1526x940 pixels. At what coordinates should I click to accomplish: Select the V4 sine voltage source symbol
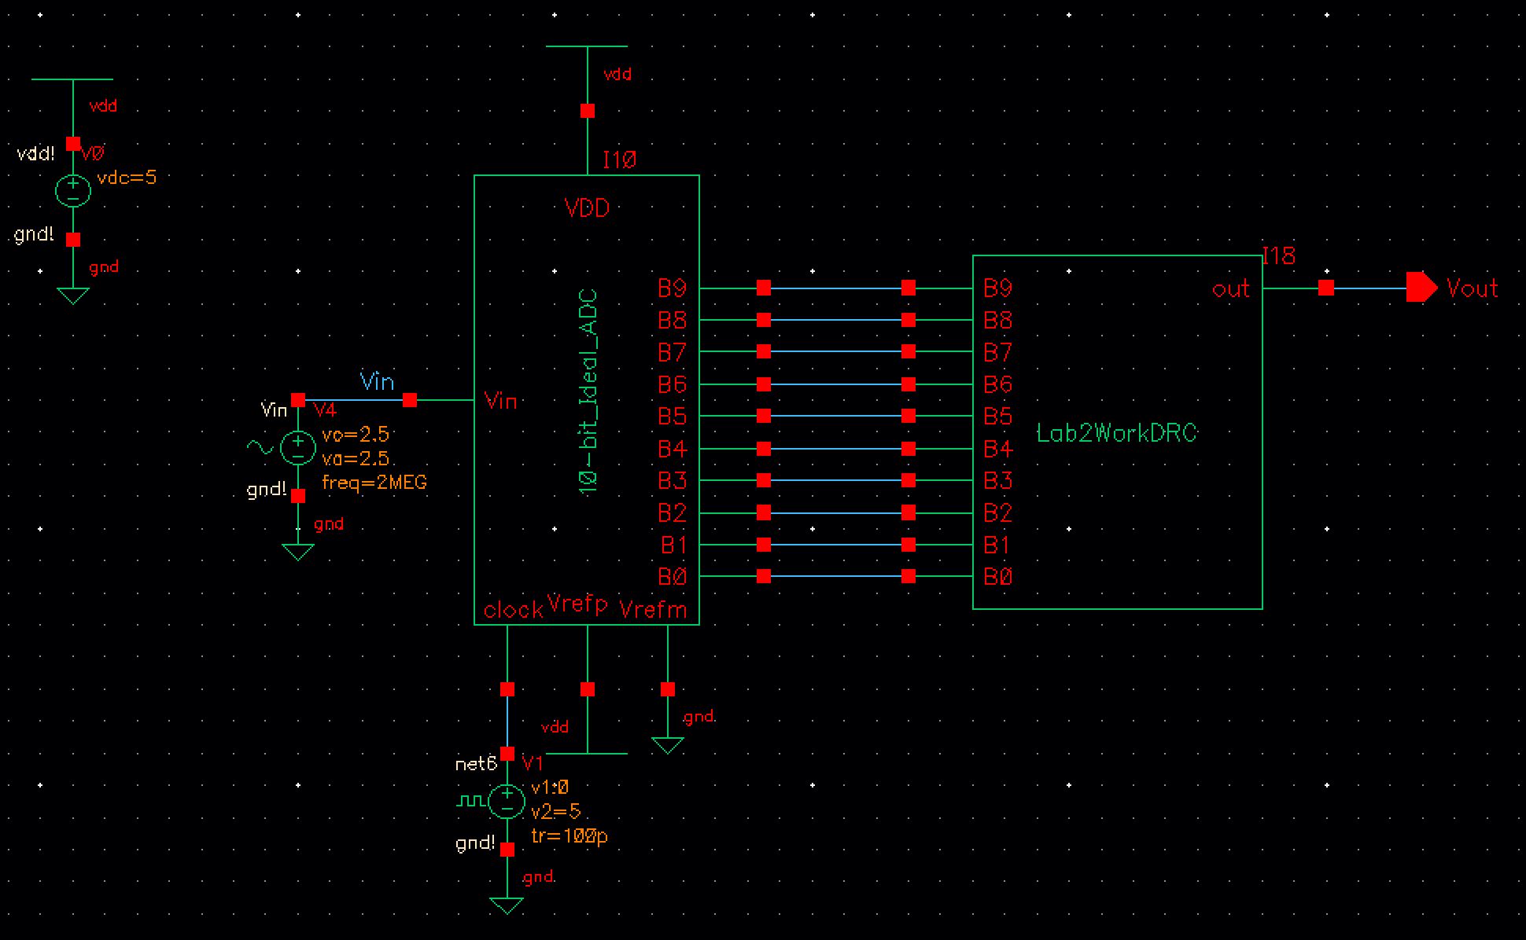coord(297,448)
